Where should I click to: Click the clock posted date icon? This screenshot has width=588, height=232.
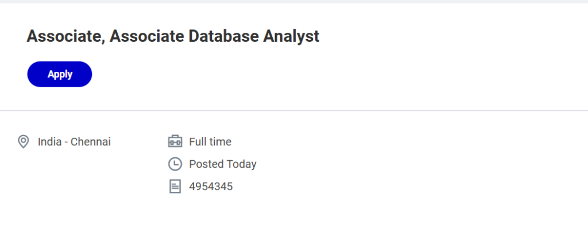[x=175, y=164]
